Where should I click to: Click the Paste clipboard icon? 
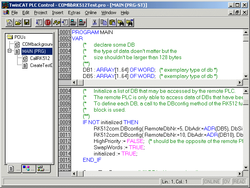(112, 22)
